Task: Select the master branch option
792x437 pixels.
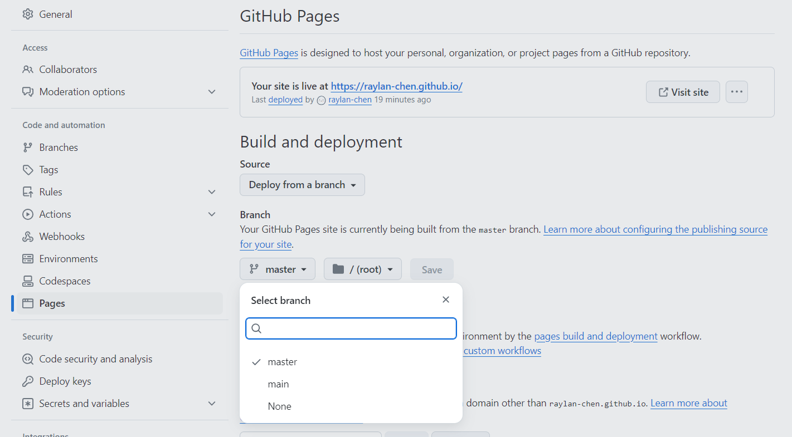Action: [x=351, y=362]
